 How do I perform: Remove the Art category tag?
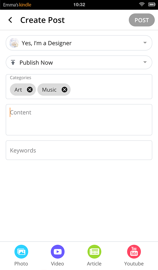(x=30, y=89)
